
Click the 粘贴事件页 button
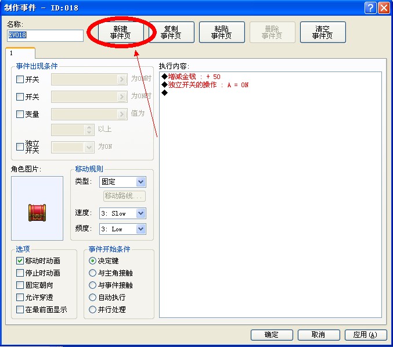pos(222,32)
